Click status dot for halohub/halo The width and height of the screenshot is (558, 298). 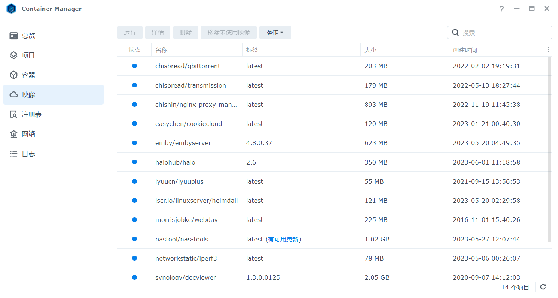click(x=134, y=162)
